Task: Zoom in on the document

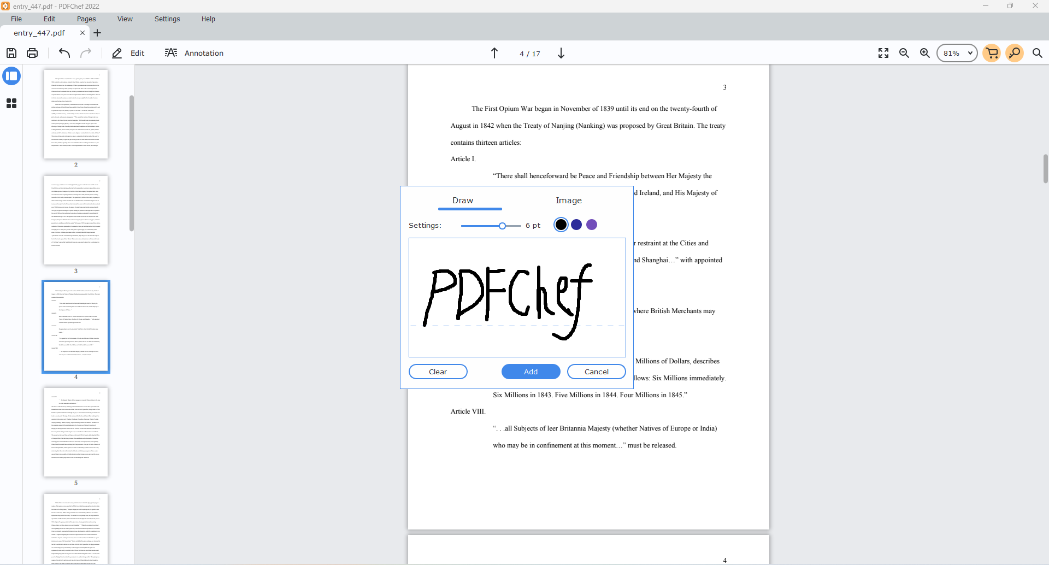Action: pos(925,53)
